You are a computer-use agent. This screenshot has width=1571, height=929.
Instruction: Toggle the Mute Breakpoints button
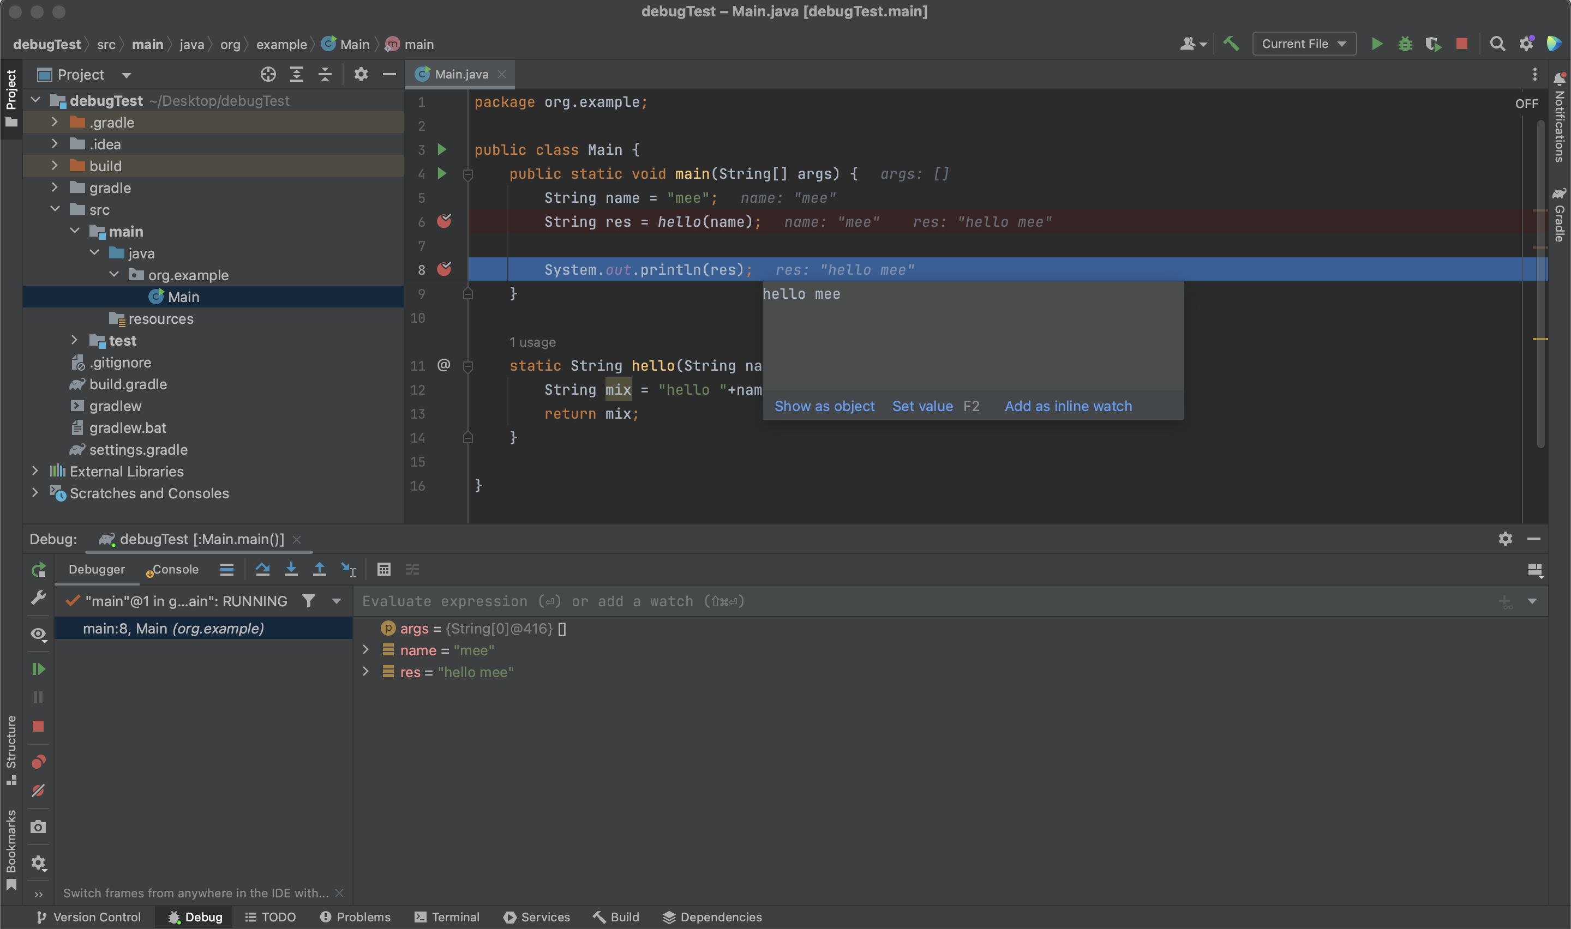38,791
